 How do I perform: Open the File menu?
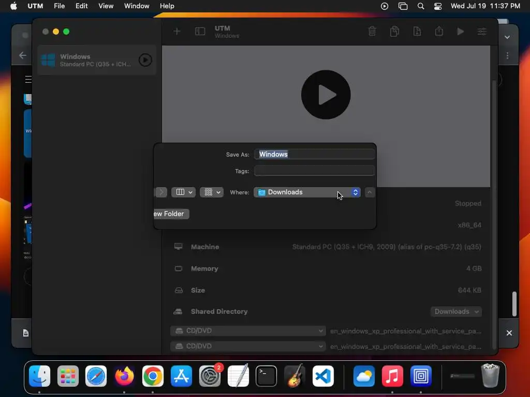point(59,6)
